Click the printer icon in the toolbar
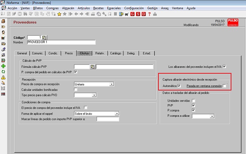246x154 pixels. [x=93, y=14]
